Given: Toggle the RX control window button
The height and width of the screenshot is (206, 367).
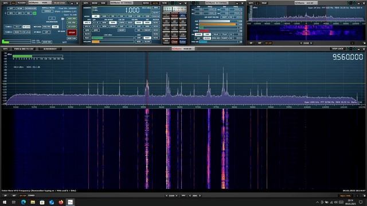Looking at the screenshot, I should click(x=28, y=13).
